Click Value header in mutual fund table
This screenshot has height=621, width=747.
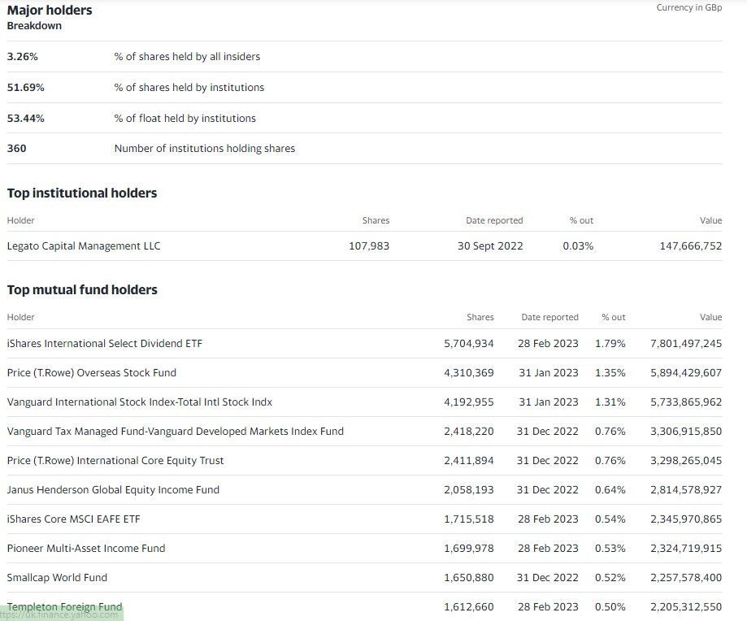(710, 317)
